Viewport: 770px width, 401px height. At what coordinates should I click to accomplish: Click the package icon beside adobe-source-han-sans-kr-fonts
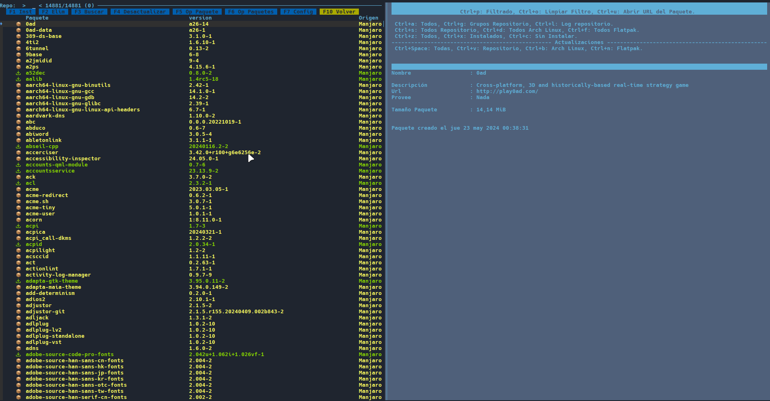(18, 379)
